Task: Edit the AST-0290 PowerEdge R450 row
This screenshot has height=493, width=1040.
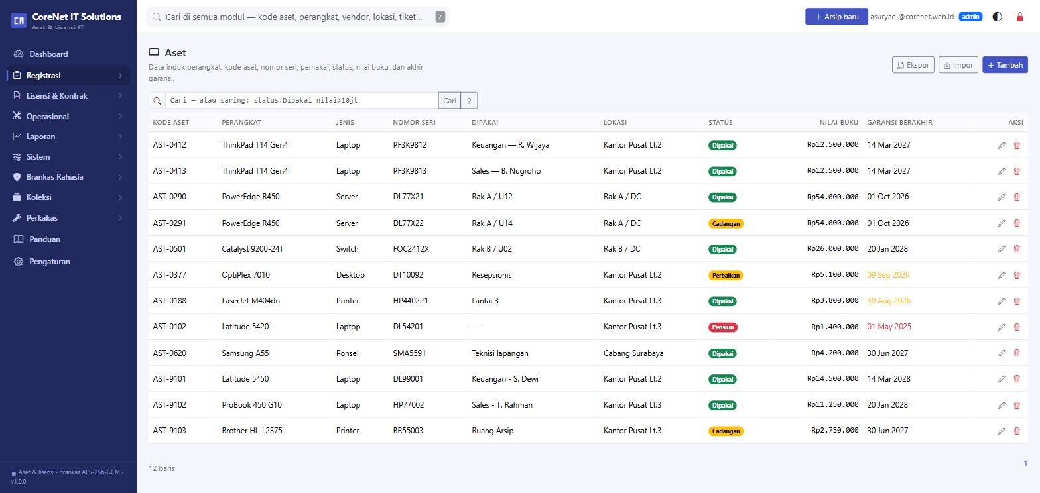Action: (1002, 197)
